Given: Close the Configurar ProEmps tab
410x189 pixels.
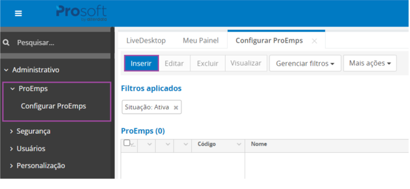Looking at the screenshot, I should [315, 41].
